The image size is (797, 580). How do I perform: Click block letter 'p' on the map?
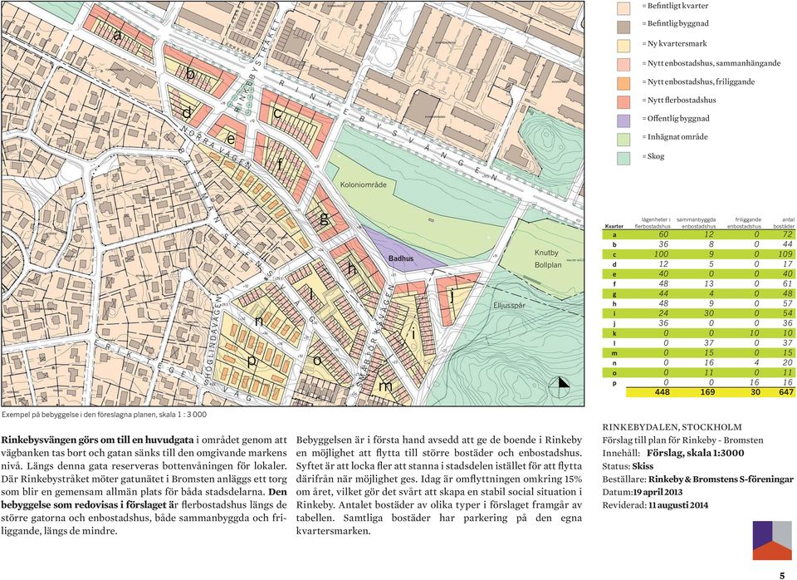point(251,361)
